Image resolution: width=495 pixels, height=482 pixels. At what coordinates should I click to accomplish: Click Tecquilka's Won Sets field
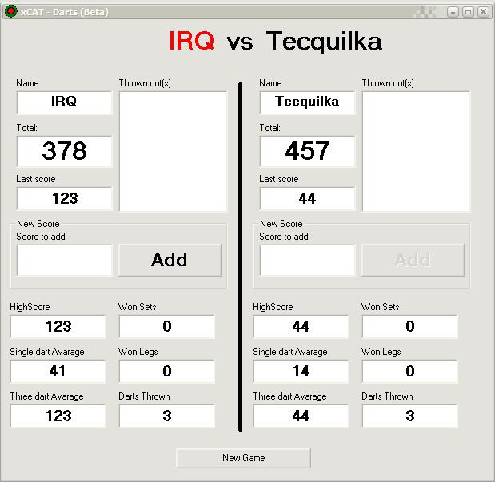coord(410,326)
